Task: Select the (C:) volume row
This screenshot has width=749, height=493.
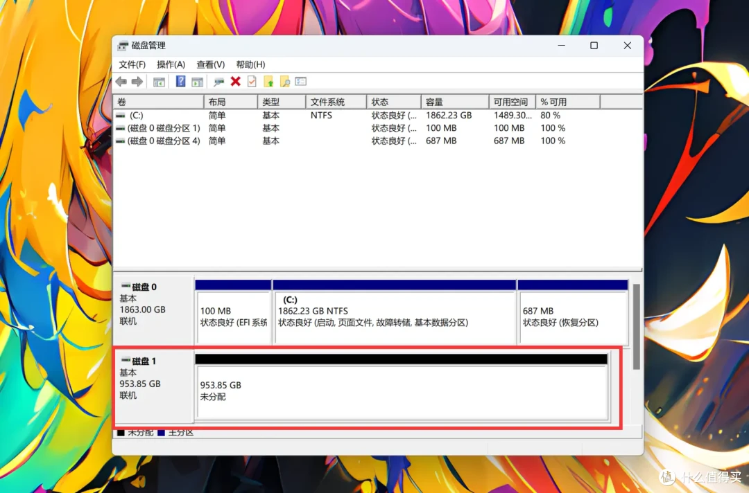Action: (377, 116)
